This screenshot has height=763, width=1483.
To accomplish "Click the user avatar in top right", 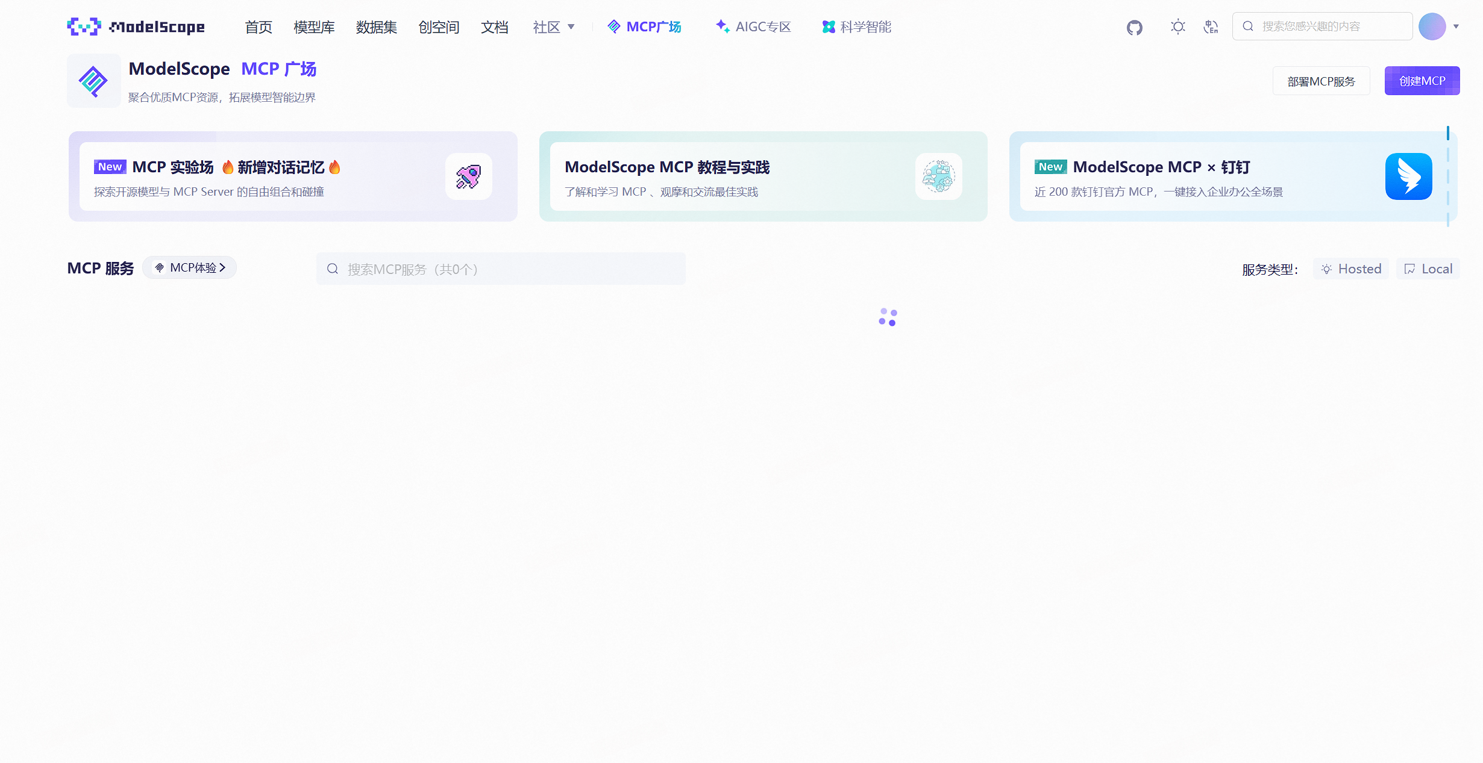I will coord(1432,26).
